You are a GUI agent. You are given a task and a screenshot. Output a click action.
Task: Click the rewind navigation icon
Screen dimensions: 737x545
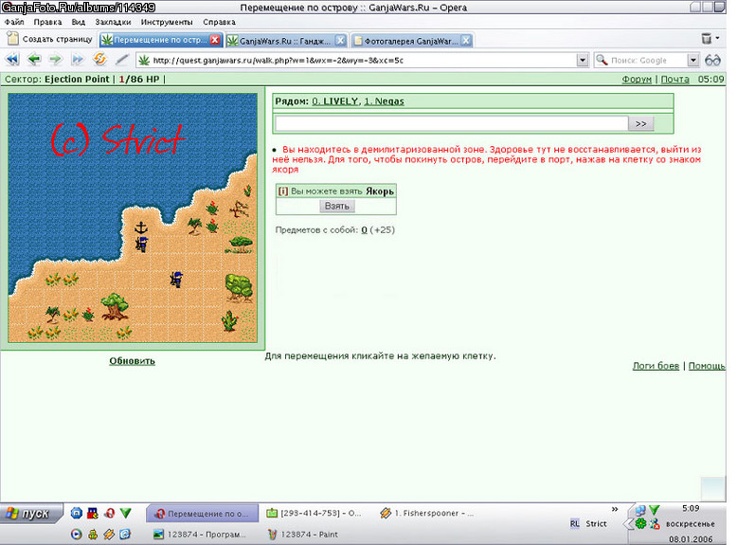click(x=11, y=60)
